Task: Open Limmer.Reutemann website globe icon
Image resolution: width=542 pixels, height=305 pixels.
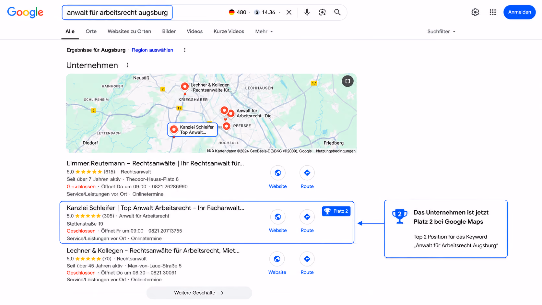Action: (x=278, y=173)
